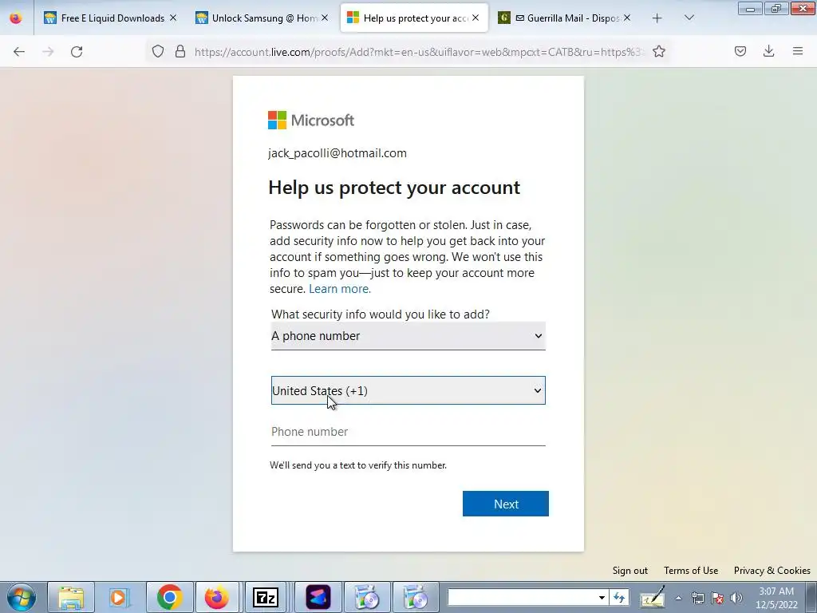Click the Microsoft logo

coord(311,121)
